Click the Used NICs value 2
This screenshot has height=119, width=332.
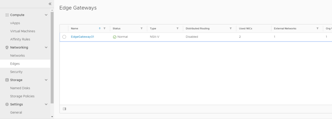240,37
